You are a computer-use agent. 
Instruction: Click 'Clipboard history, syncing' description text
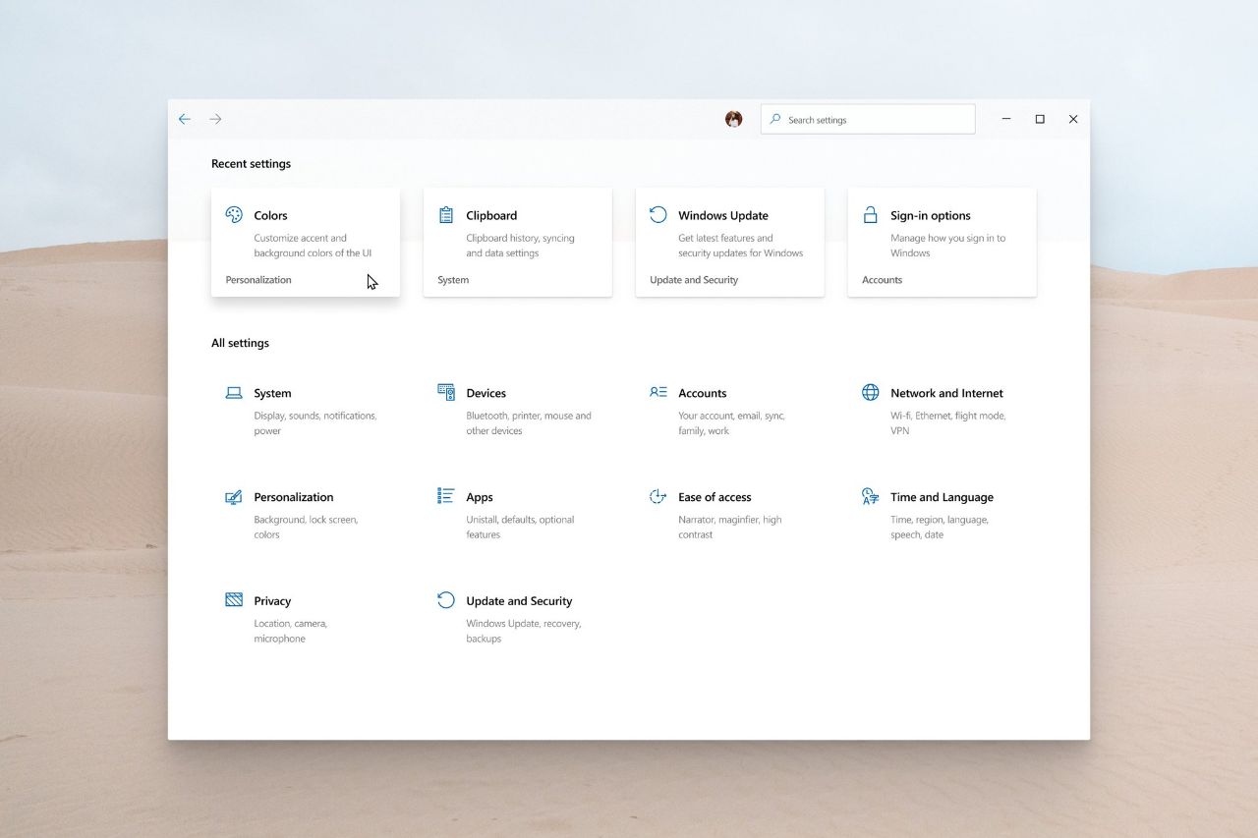521,246
